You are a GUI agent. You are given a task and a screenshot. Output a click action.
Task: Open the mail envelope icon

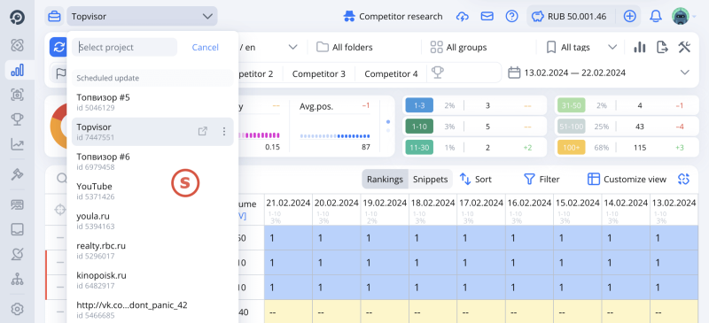pyautogui.click(x=487, y=17)
